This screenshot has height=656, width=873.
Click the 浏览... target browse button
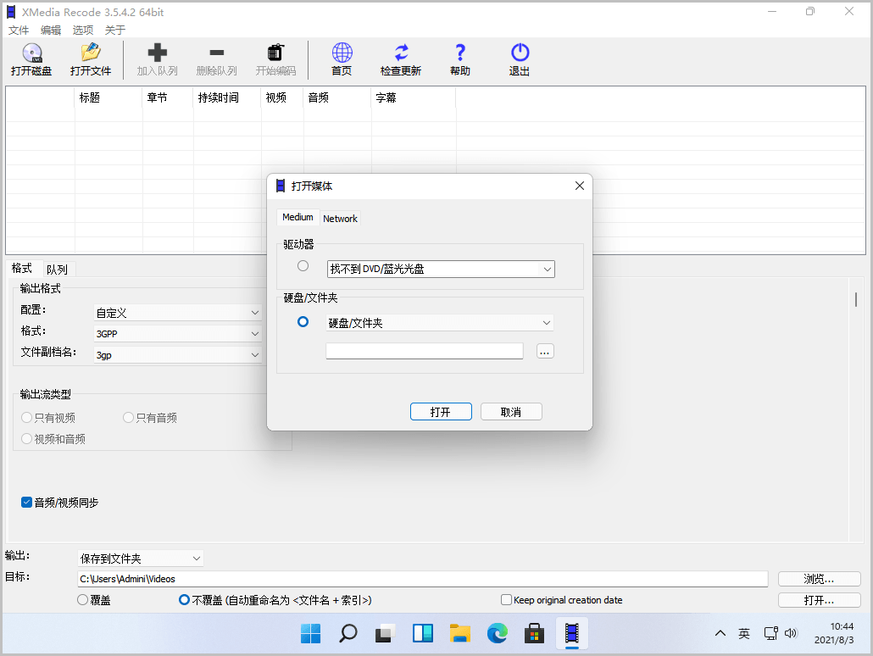(x=819, y=579)
